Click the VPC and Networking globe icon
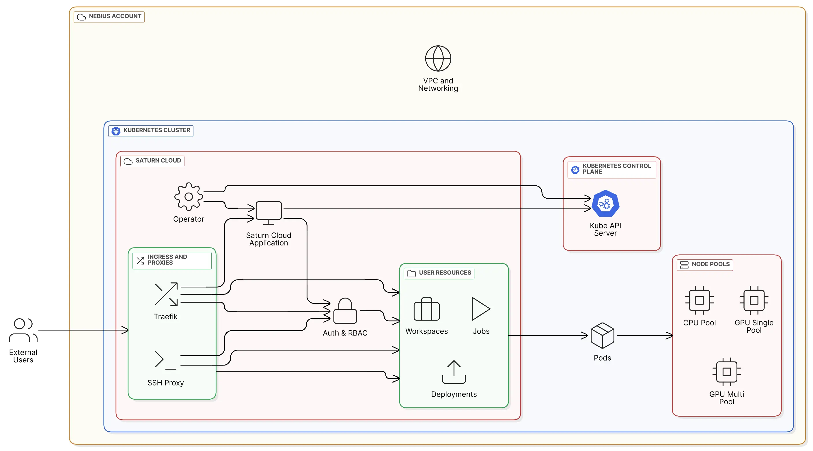The image size is (813, 451). 438,58
